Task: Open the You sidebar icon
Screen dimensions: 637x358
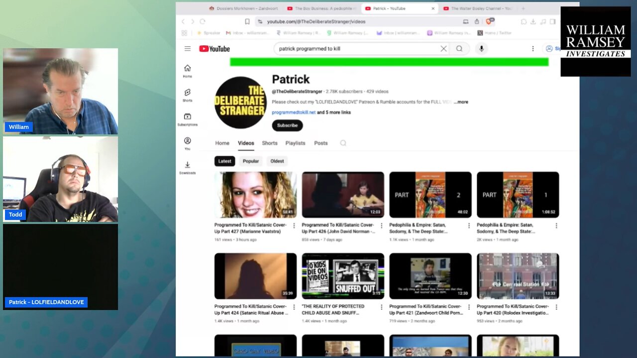Action: click(x=187, y=144)
